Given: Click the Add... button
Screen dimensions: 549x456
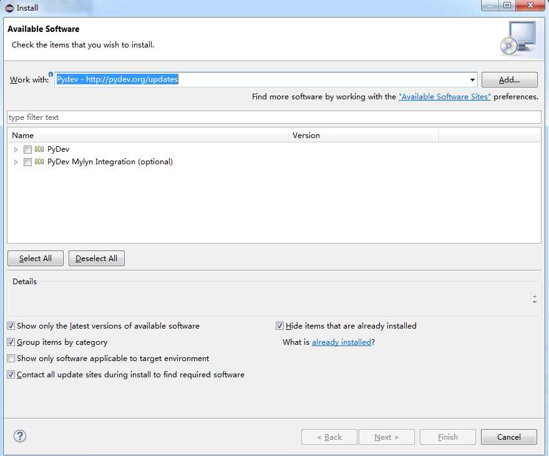Looking at the screenshot, I should pos(510,79).
